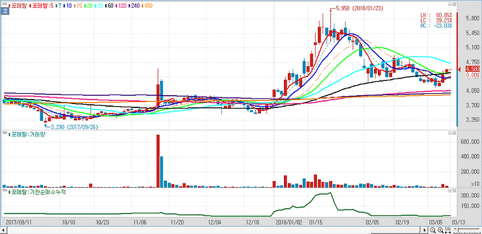Click the horizontal scrollbar track
Image resolution: width=482 pixels, height=234 pixels.
[x=214, y=230]
